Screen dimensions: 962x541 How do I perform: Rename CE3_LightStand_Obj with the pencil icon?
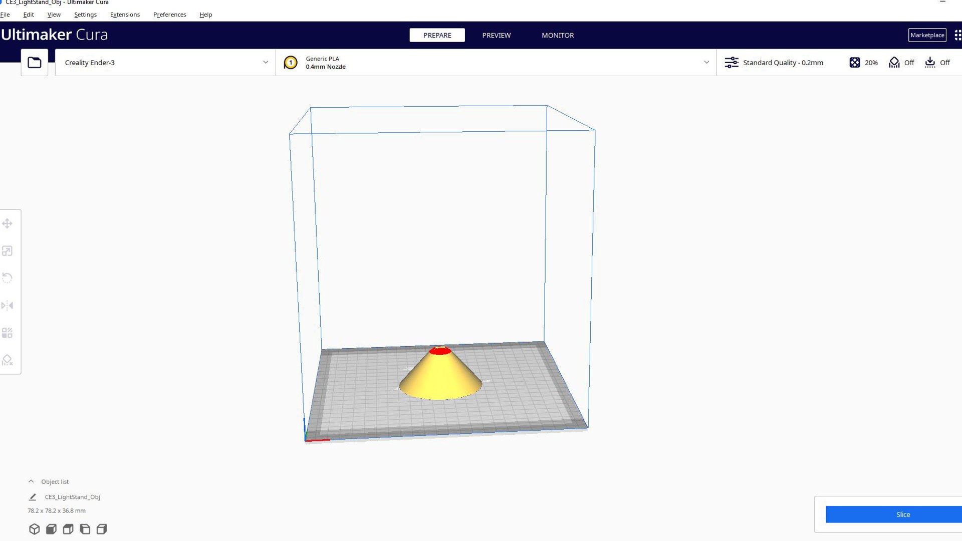click(33, 497)
